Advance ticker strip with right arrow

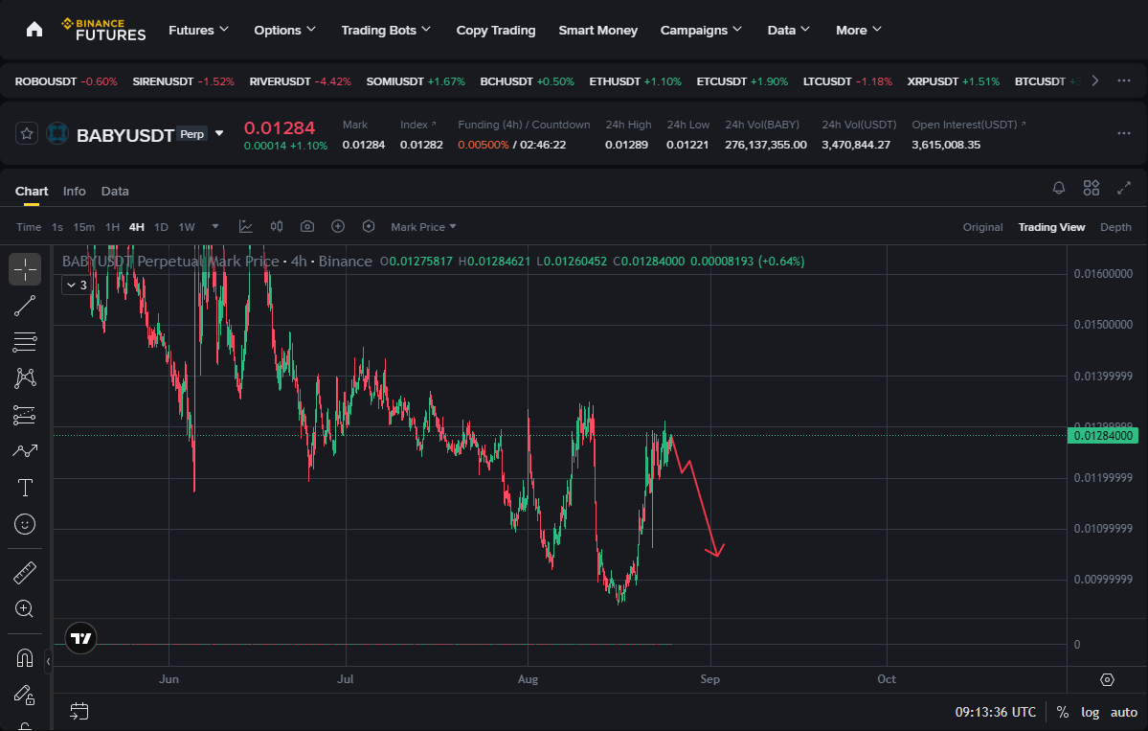tap(1095, 80)
